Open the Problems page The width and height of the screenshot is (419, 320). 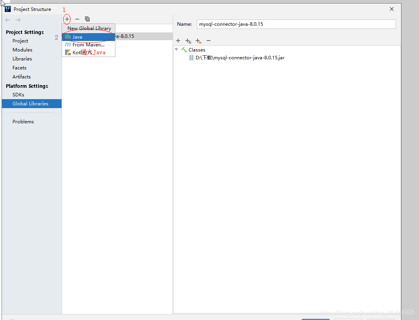click(23, 121)
